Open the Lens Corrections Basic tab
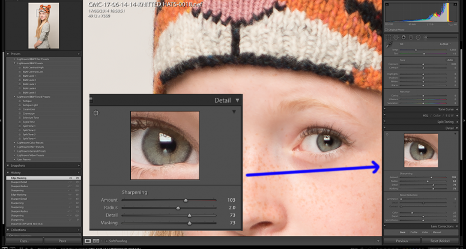The height and width of the screenshot is (249, 466). point(403,232)
